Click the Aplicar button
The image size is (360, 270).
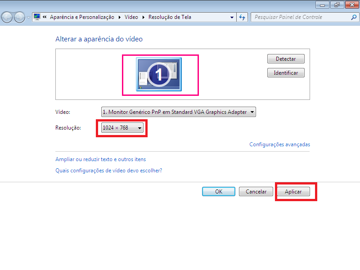293,192
